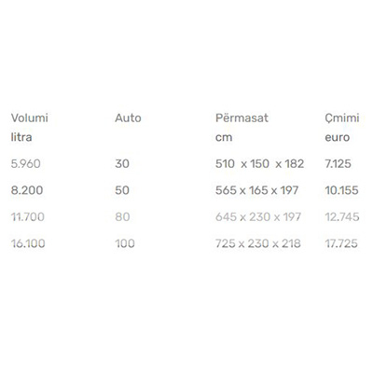Click the Auto value 100
Image resolution: width=373 pixels, height=373 pixels.
[125, 243]
